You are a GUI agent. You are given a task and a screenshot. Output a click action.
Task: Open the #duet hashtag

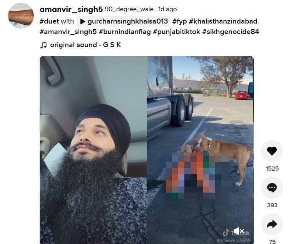(49, 21)
